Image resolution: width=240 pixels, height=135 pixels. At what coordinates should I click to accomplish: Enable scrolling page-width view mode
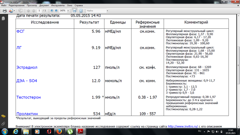point(74,11)
